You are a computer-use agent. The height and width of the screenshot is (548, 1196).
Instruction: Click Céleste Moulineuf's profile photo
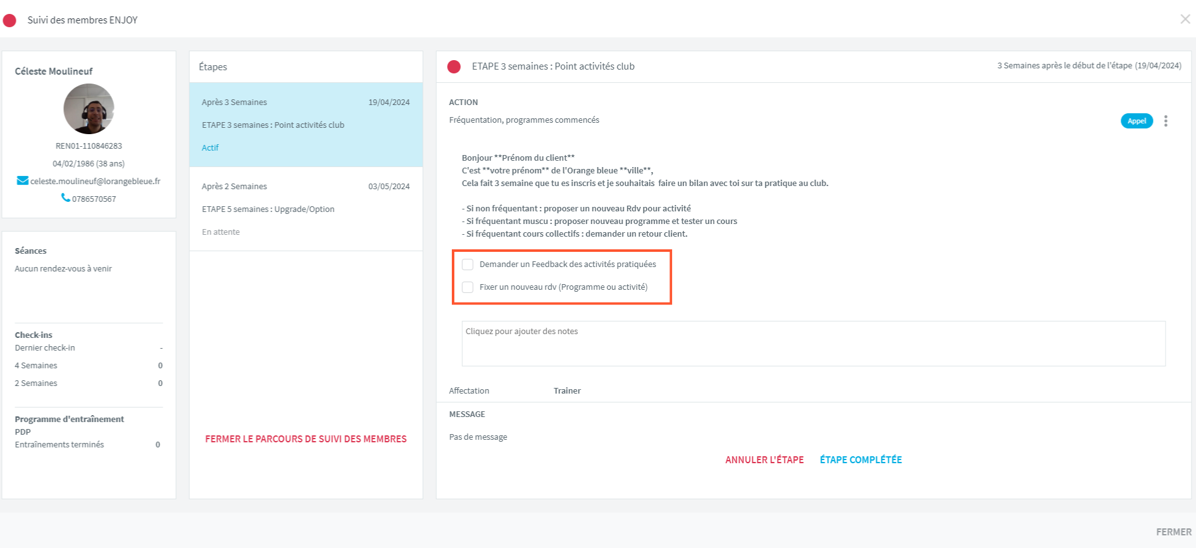point(89,109)
